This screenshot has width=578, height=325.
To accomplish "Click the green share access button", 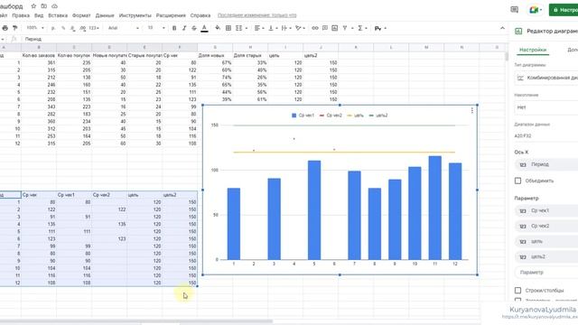I will pyautogui.click(x=564, y=10).
